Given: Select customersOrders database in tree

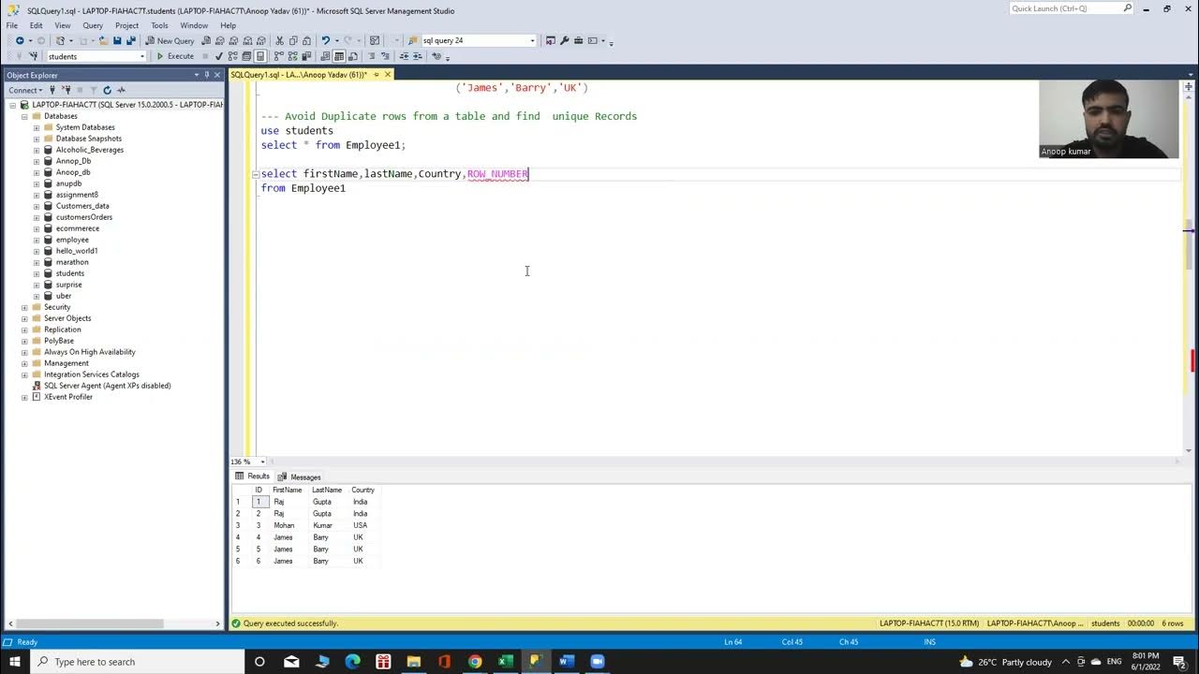Looking at the screenshot, I should 83,217.
